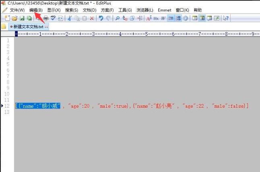This screenshot has height=172, width=260.
Task: Open the 搜索(S) menu
Action: pos(72,10)
